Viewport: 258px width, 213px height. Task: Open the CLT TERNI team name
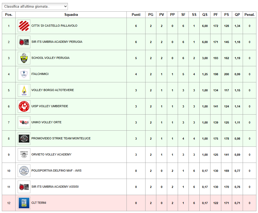39,203
